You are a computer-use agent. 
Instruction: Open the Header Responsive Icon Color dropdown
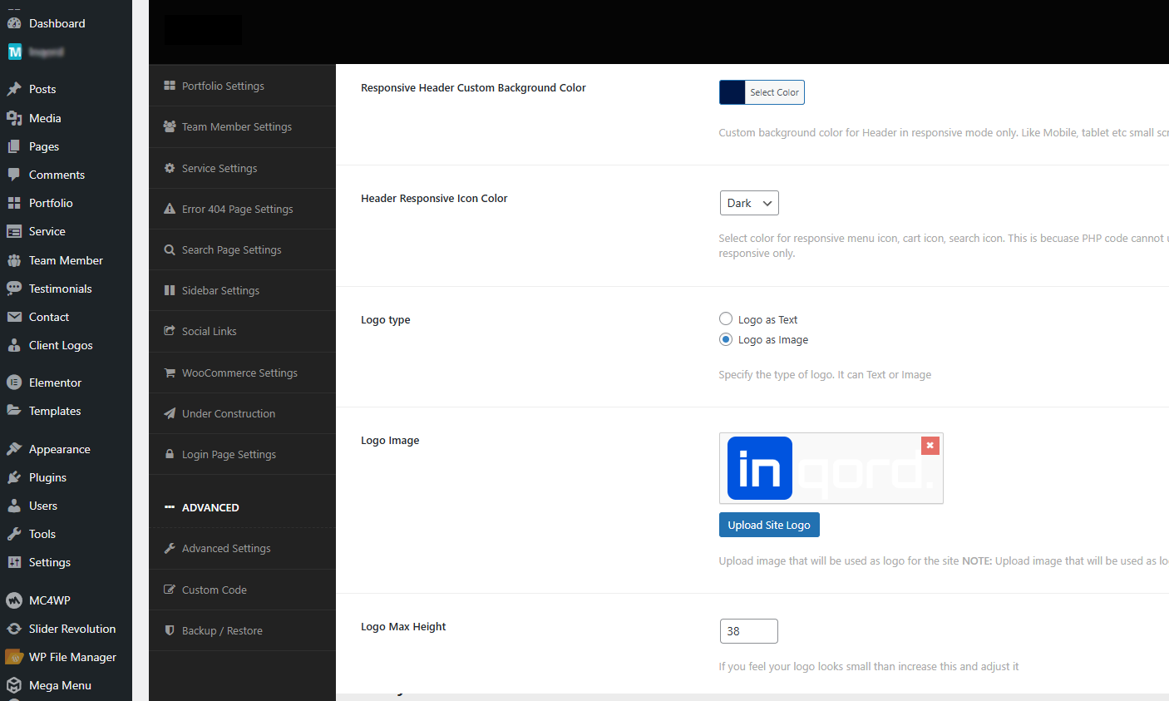click(x=749, y=203)
